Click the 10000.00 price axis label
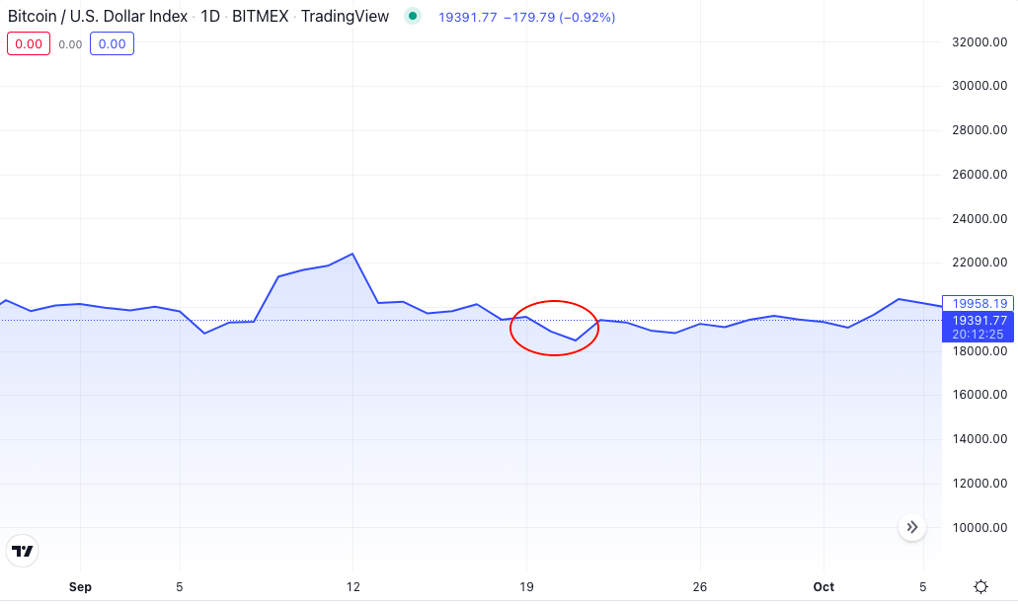This screenshot has width=1018, height=604. 979,527
